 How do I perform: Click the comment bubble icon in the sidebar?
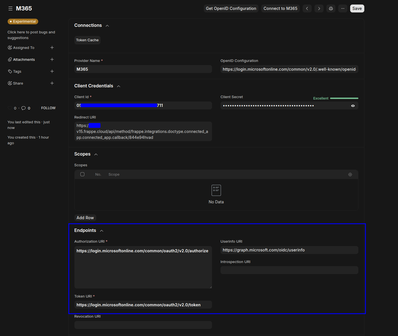pos(23,108)
